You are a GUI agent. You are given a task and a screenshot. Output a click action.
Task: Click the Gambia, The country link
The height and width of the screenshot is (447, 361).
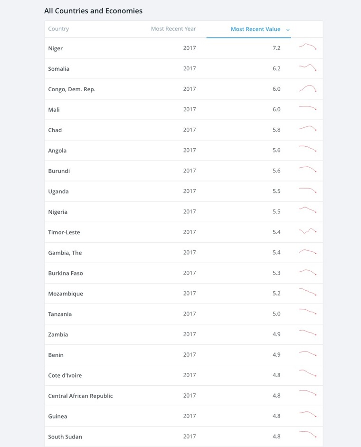pos(65,253)
